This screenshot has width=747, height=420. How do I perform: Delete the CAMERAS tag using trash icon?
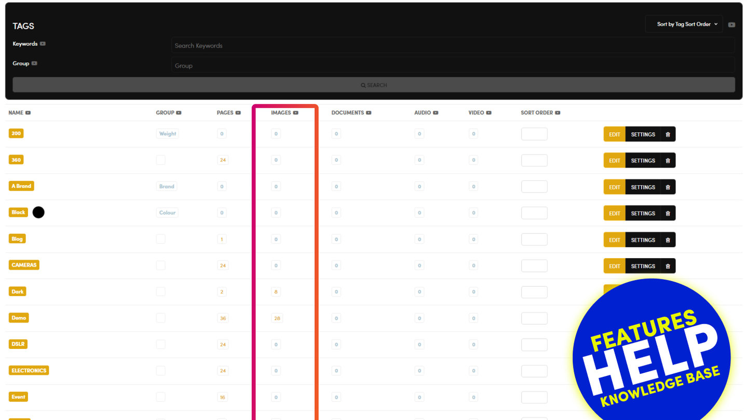click(x=668, y=267)
